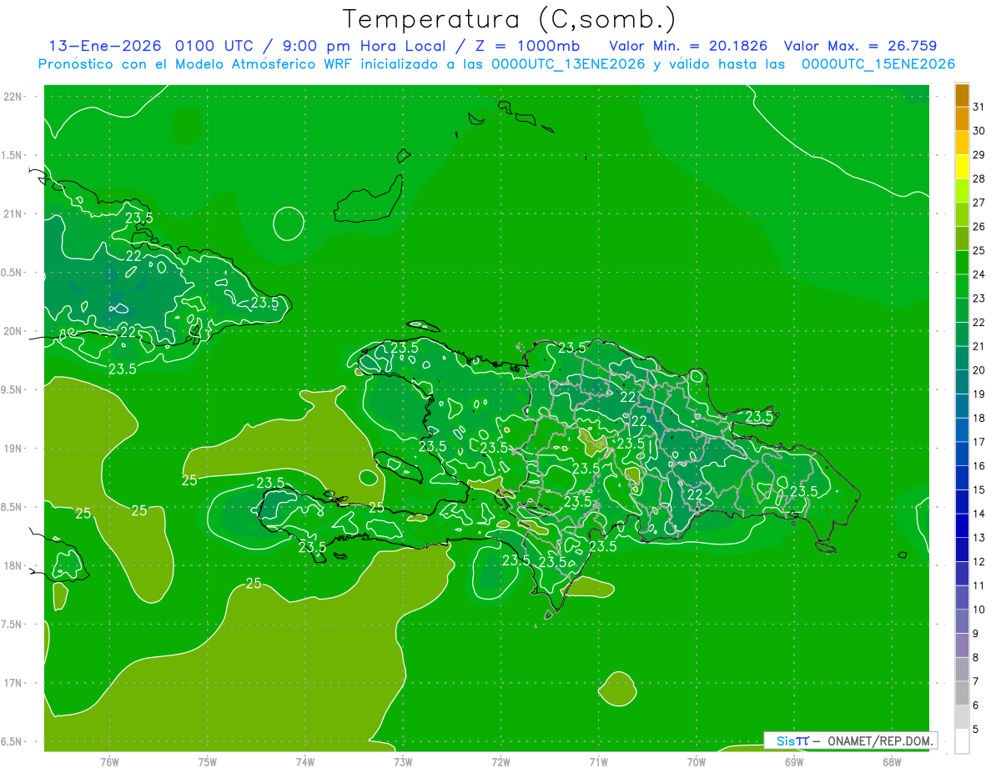
Task: Click the "69W" longitude label
Action: click(x=794, y=762)
